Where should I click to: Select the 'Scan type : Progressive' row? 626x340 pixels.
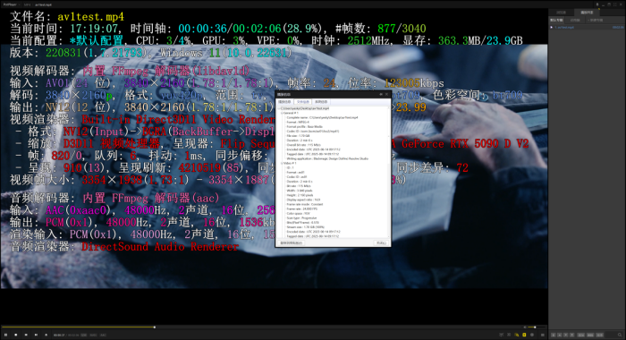[x=301, y=217]
